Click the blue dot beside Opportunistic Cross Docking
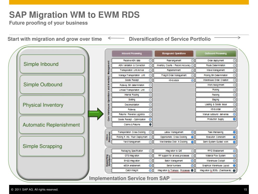 click(192, 137)
